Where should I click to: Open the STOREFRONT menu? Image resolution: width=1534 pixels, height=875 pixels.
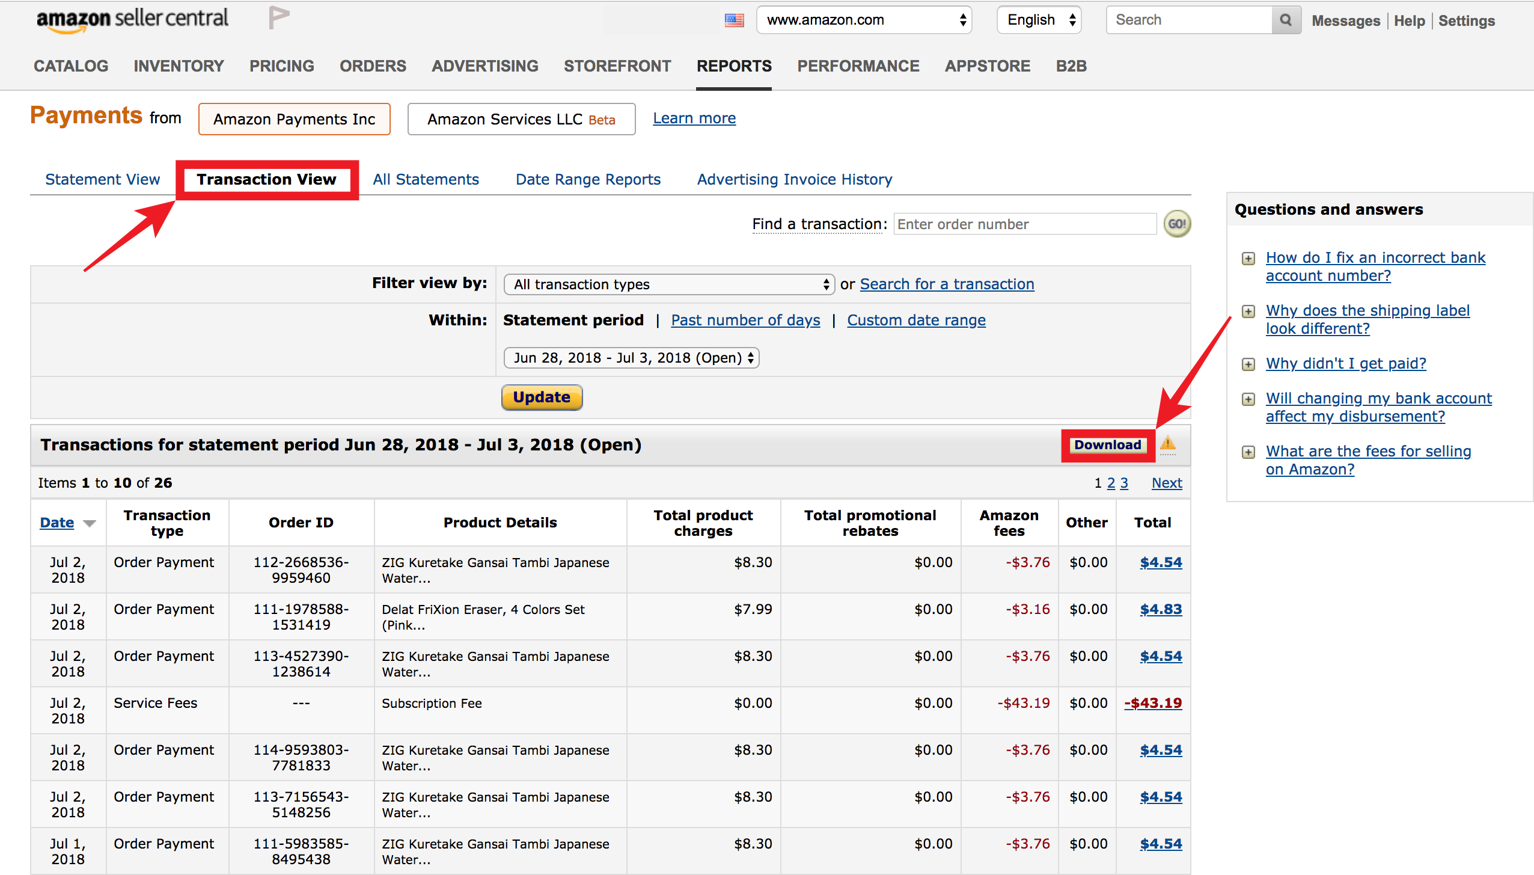coord(617,66)
